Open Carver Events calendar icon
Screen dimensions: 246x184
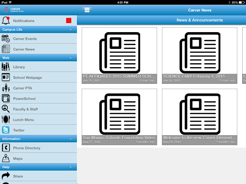coord(6,38)
